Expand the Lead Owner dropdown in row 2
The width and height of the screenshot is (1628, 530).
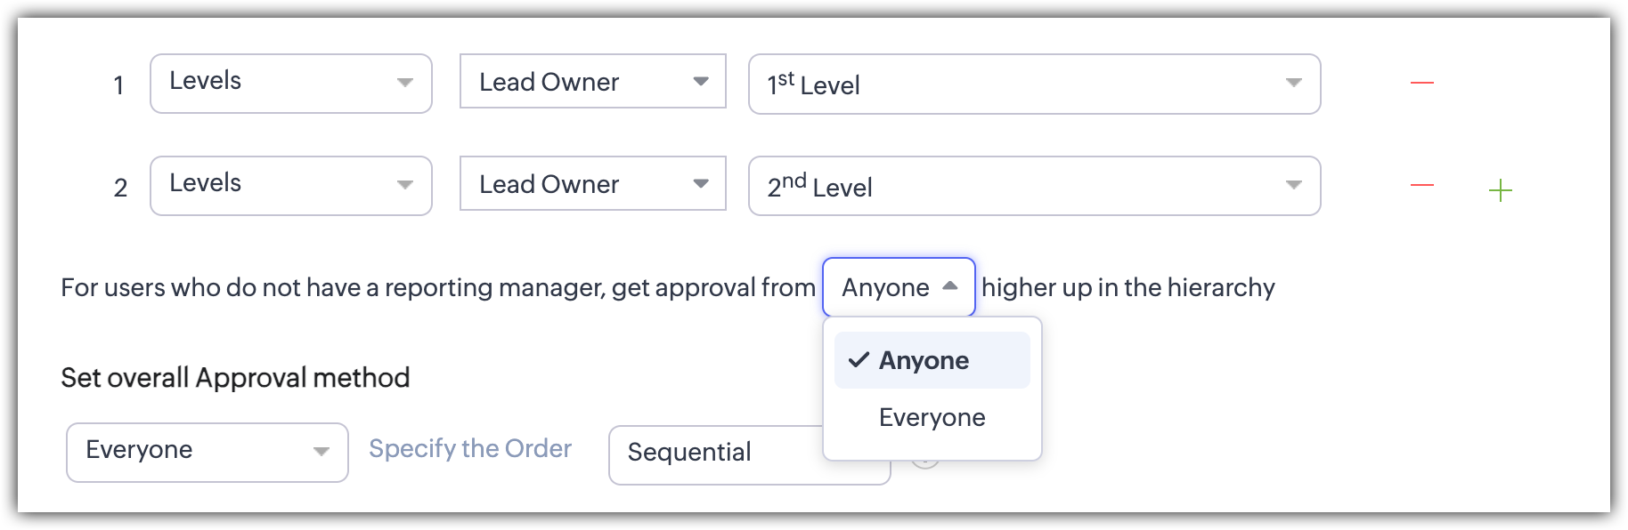click(592, 184)
